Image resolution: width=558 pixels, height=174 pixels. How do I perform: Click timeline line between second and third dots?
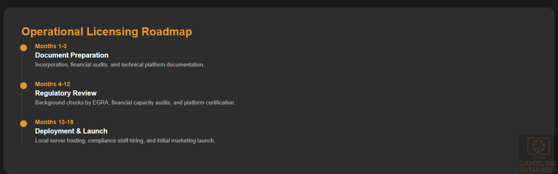pos(22,105)
